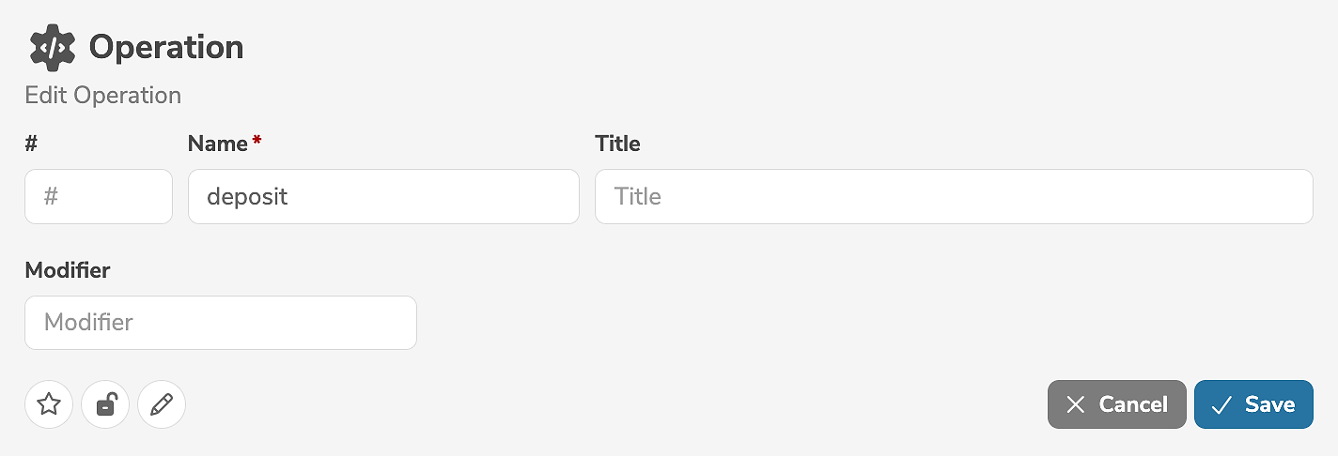Click the Name field label
The height and width of the screenshot is (456, 1338).
(217, 144)
